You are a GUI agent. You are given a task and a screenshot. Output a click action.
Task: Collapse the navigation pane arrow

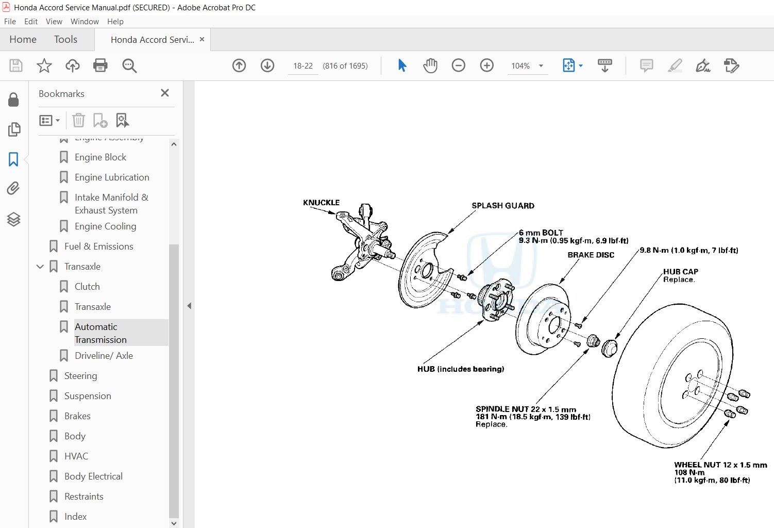click(189, 306)
